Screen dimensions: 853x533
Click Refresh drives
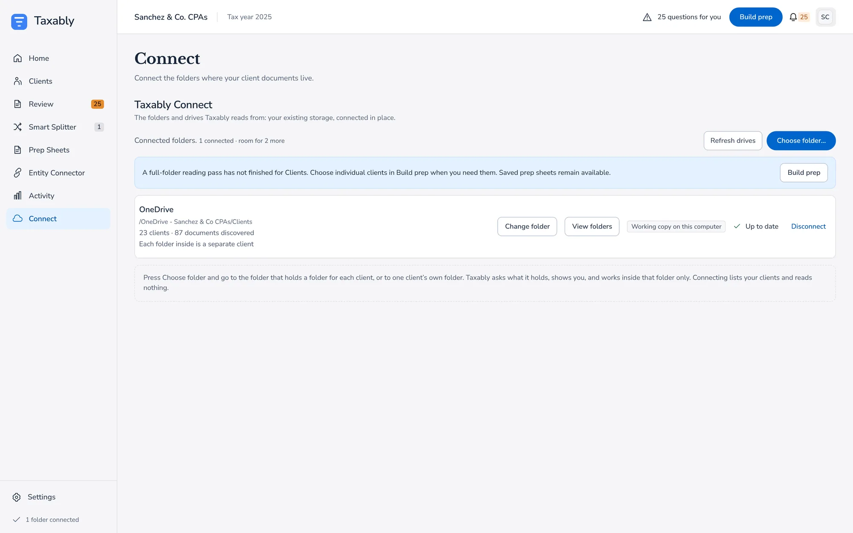(x=733, y=141)
